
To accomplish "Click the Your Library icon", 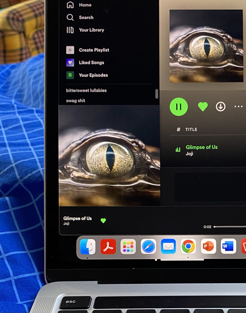I will coord(70,30).
